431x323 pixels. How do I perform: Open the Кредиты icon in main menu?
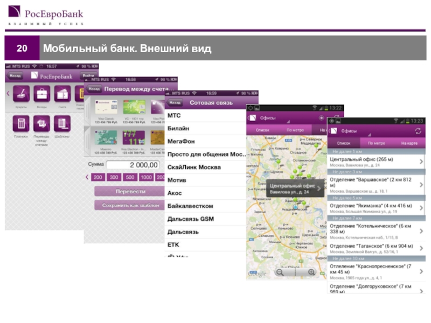(21, 94)
